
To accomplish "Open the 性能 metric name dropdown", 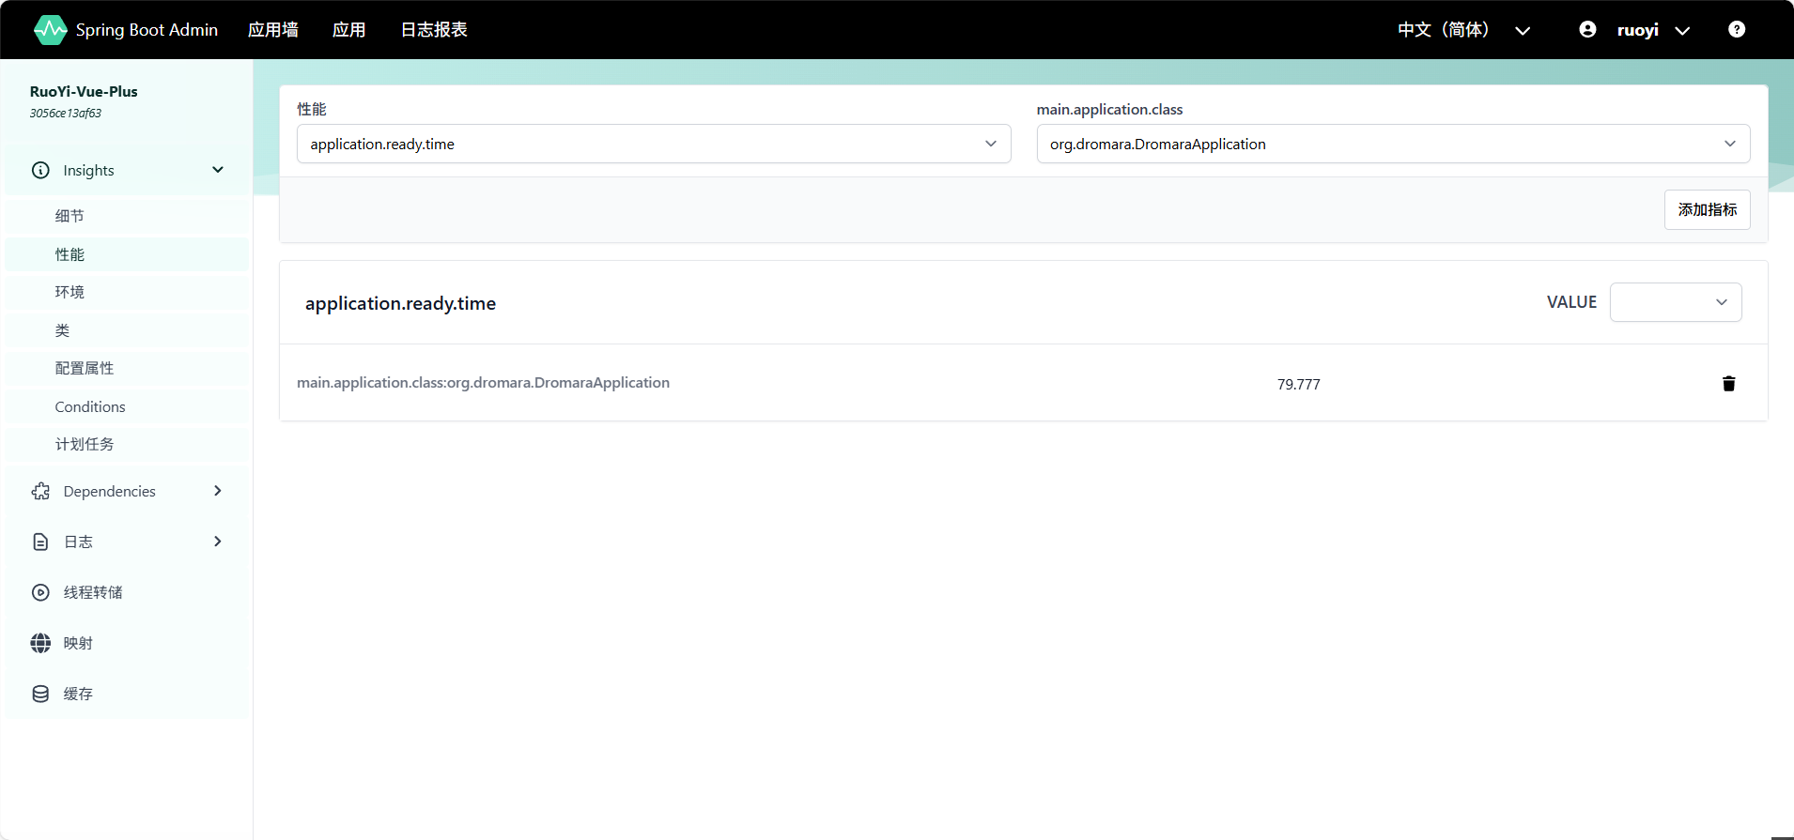I will (653, 144).
